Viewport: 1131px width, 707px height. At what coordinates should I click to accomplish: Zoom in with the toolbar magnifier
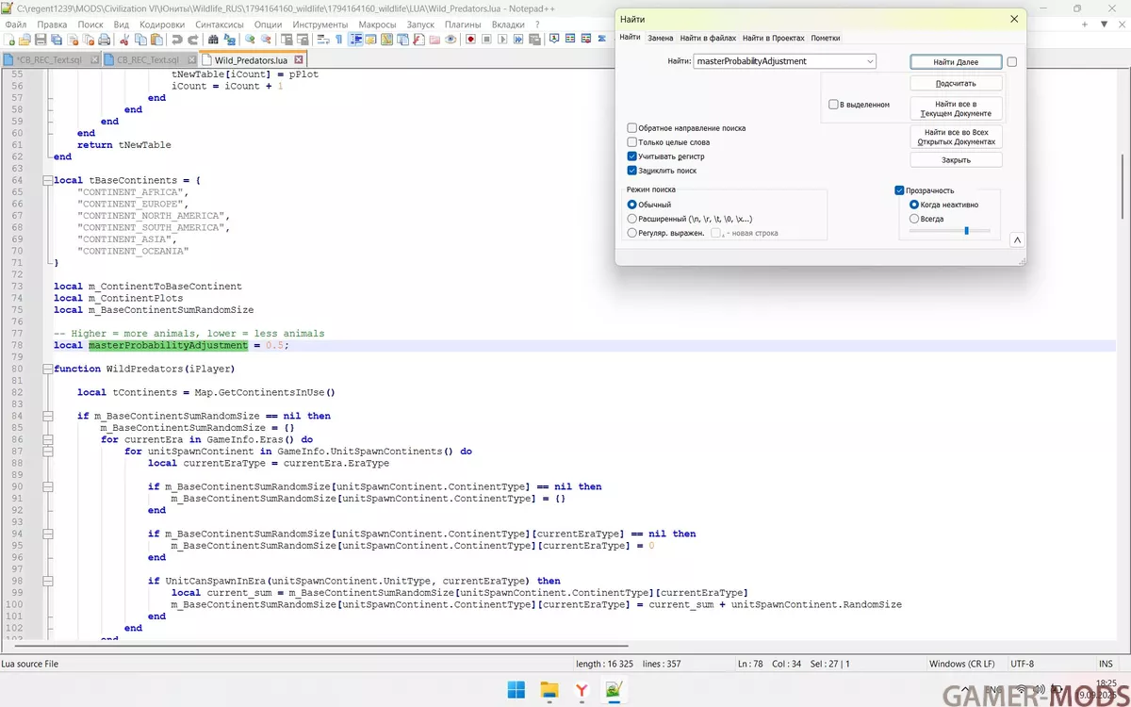(250, 40)
